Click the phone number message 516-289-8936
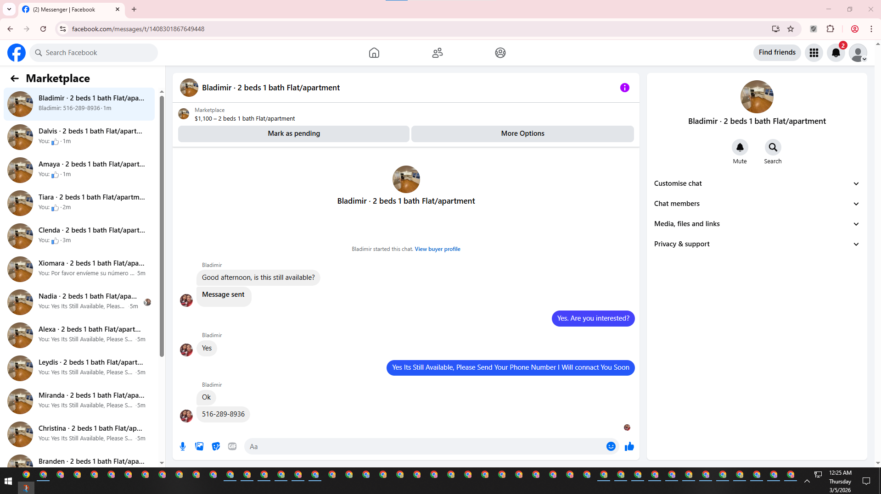The width and height of the screenshot is (881, 494). [x=223, y=414]
